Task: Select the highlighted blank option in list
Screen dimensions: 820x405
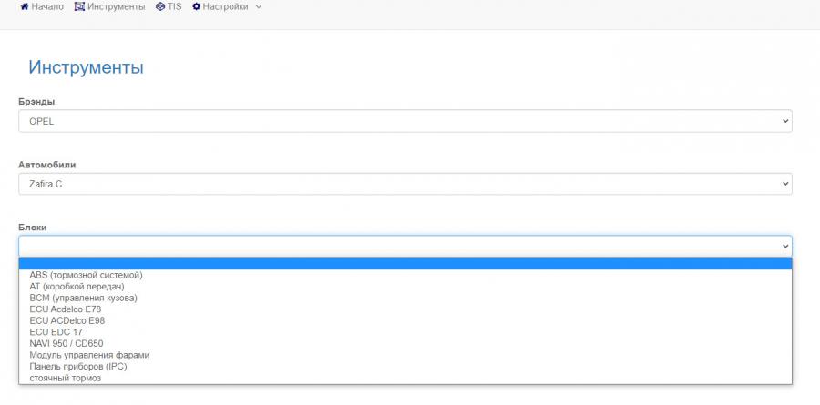Action: 405,264
